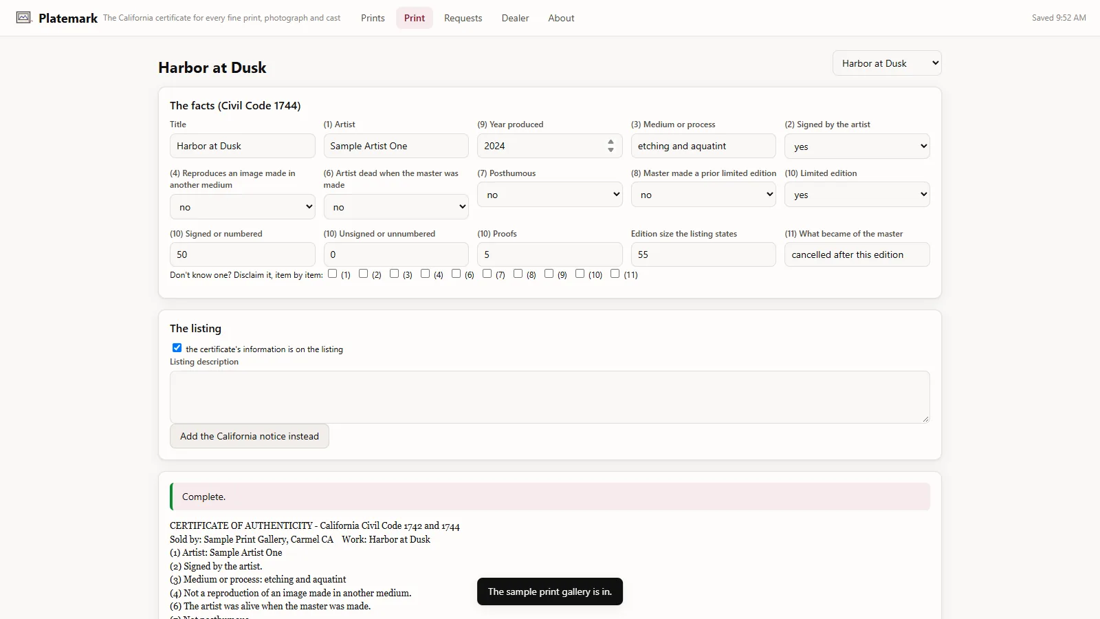Image resolution: width=1100 pixels, height=619 pixels.
Task: Open the Harbor at Dusk print selector
Action: pos(887,63)
